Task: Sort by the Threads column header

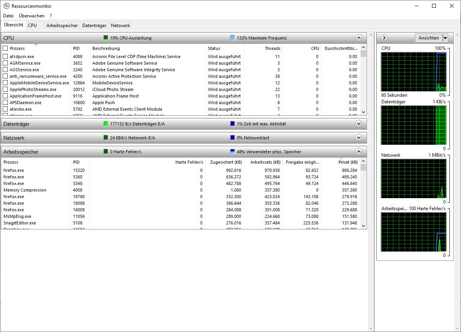Action: click(263, 48)
